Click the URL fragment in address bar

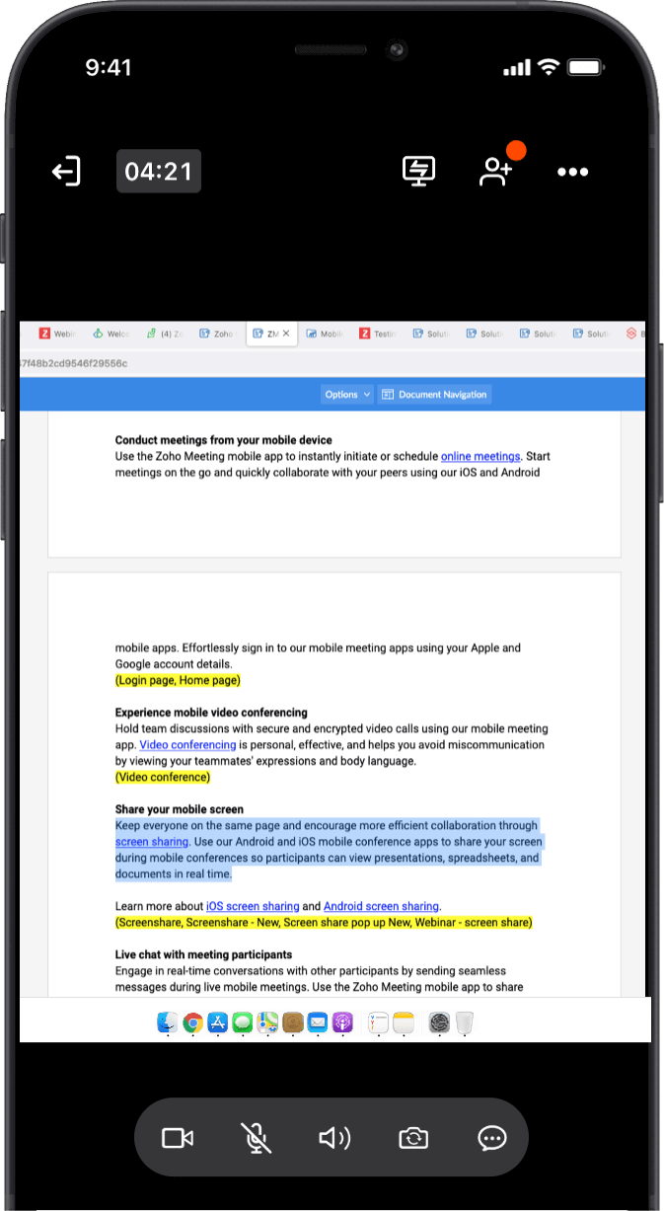tap(74, 363)
